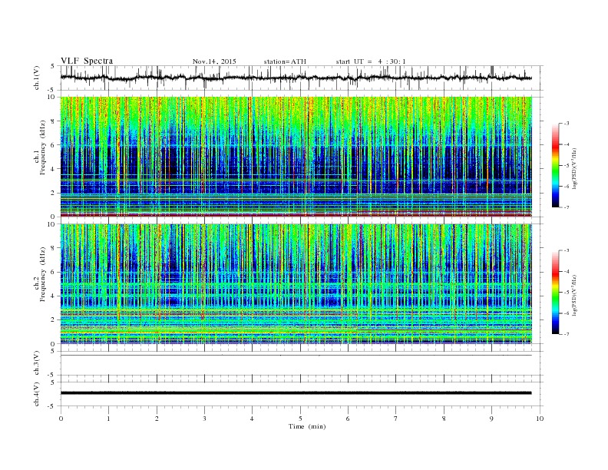This screenshot has width=608, height=470.
Task: Click the time axis tick label "0"
Action: [x=61, y=419]
